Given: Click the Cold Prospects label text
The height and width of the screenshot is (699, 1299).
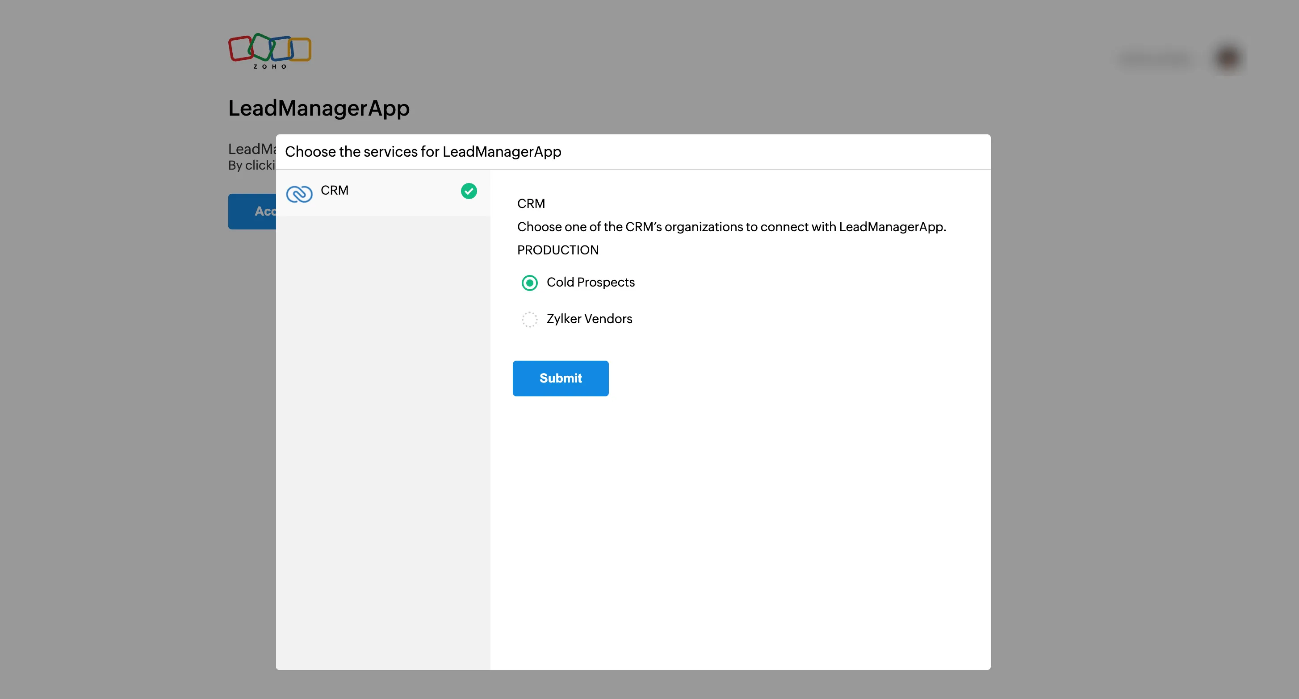Looking at the screenshot, I should [x=590, y=282].
